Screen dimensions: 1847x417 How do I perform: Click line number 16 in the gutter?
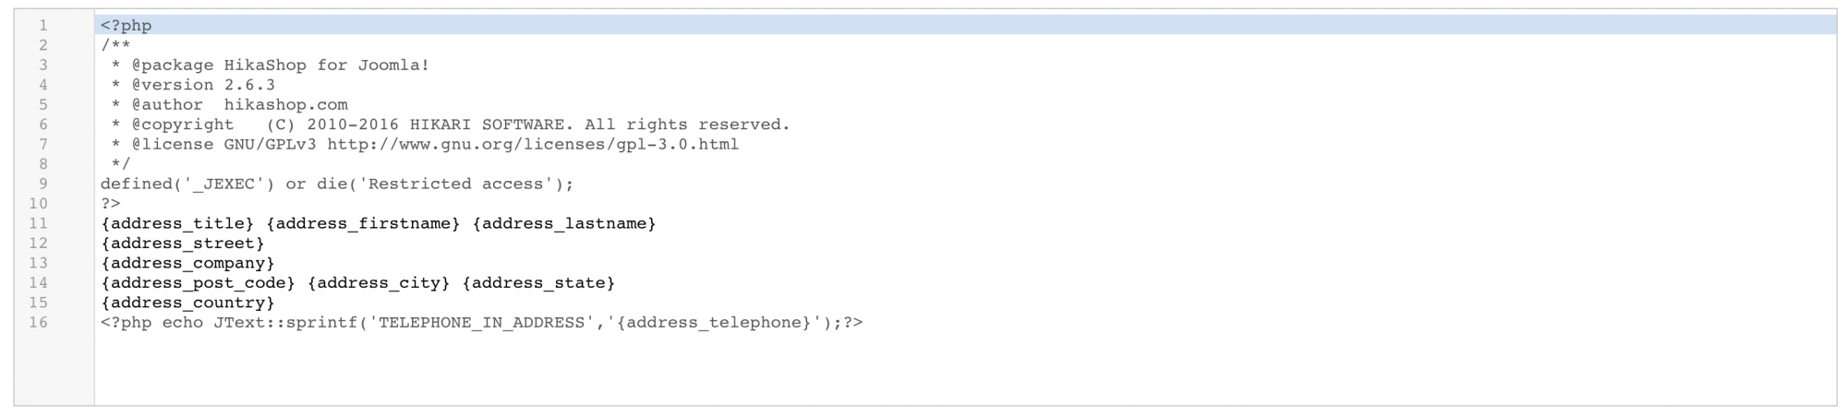(x=38, y=323)
